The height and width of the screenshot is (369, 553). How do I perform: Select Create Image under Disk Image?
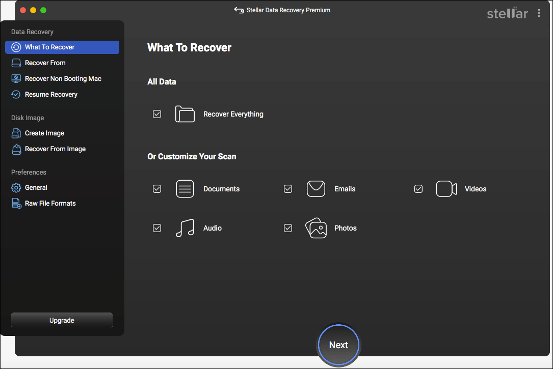[x=44, y=133]
